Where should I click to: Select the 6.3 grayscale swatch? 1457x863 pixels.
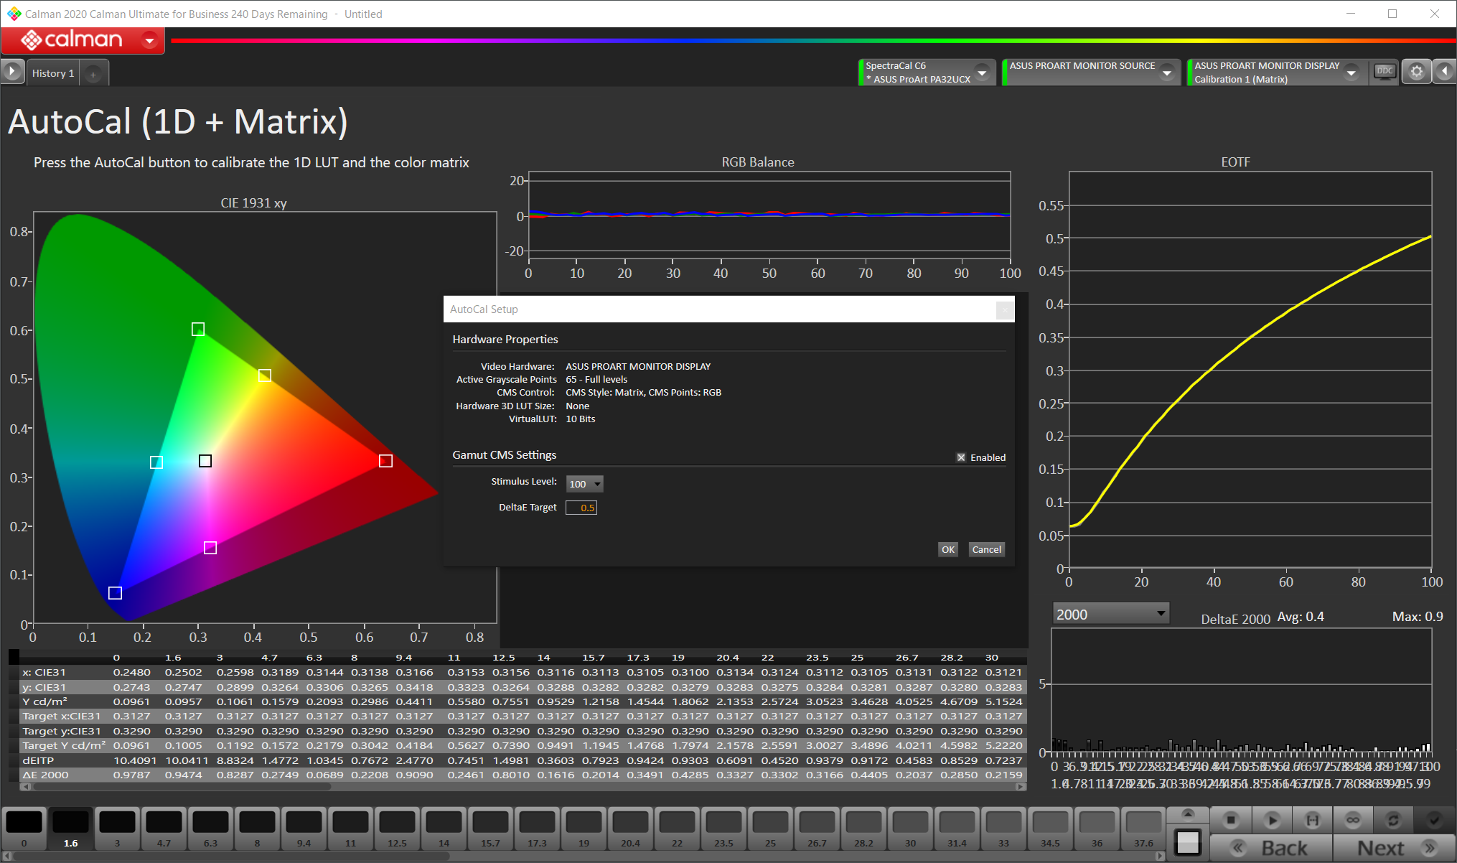coord(210,829)
